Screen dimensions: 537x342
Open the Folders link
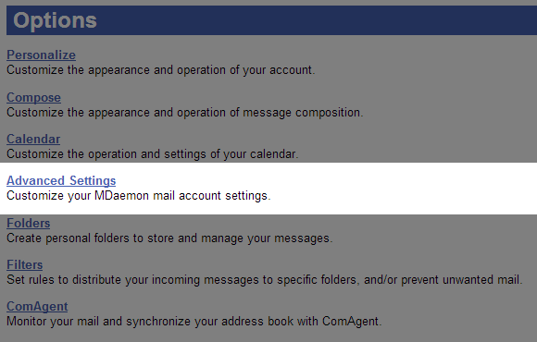coord(29,224)
